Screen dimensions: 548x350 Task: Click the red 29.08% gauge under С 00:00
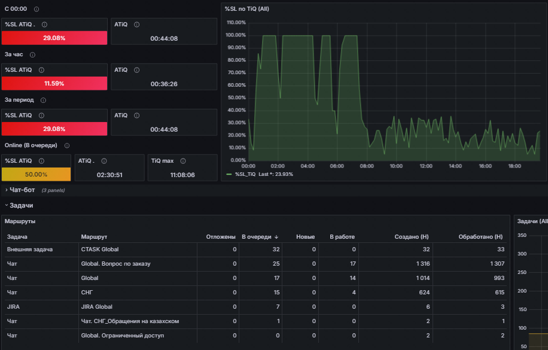click(x=54, y=38)
